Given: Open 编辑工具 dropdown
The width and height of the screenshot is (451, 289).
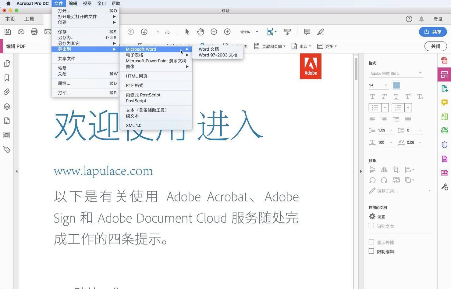Looking at the screenshot, I should [x=400, y=190].
